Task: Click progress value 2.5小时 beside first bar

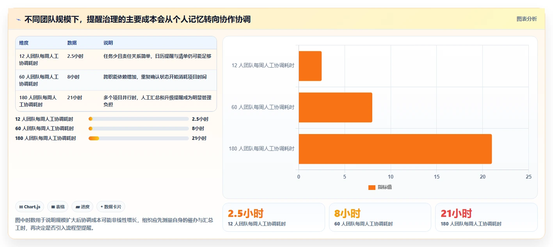Action: coord(200,119)
